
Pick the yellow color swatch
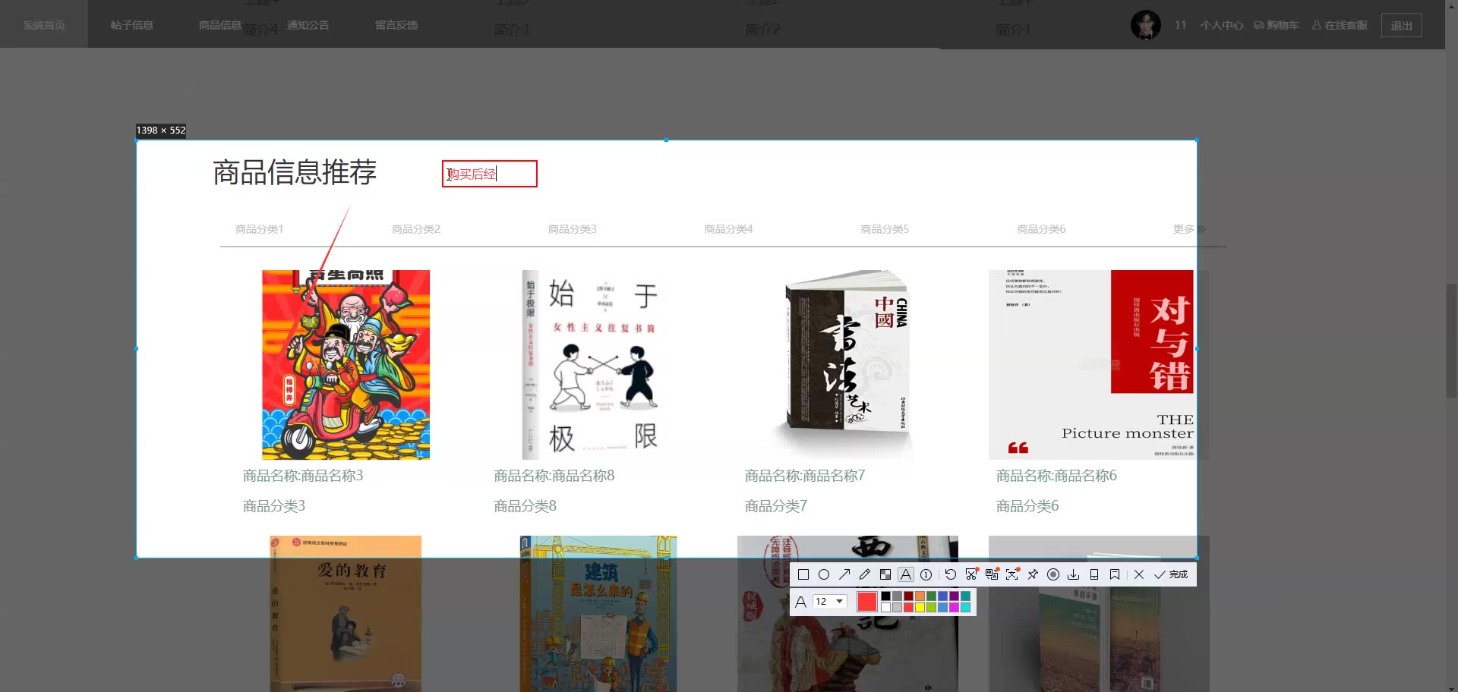(x=920, y=607)
